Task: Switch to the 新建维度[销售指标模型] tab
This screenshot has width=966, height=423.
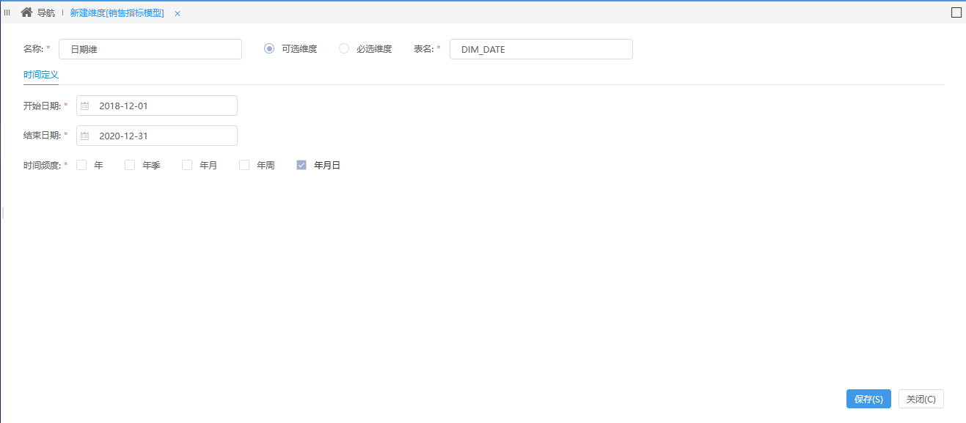Action: coord(117,13)
